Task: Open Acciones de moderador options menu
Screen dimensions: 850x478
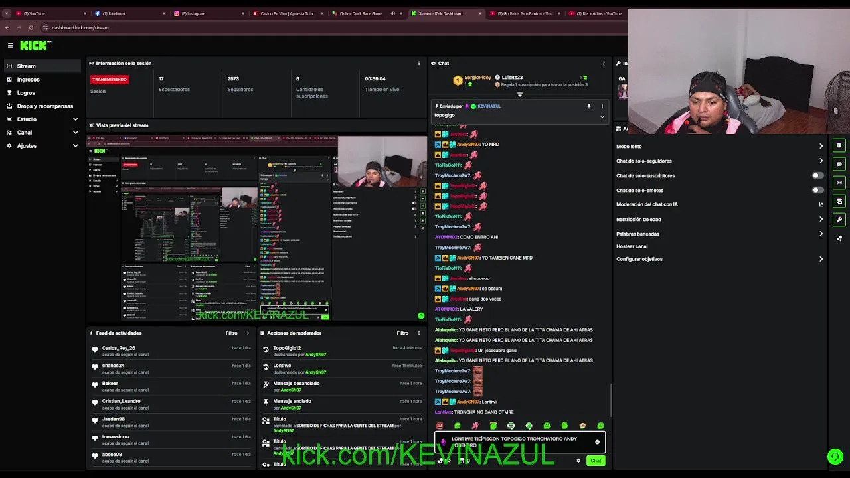Action: pyautogui.click(x=419, y=333)
